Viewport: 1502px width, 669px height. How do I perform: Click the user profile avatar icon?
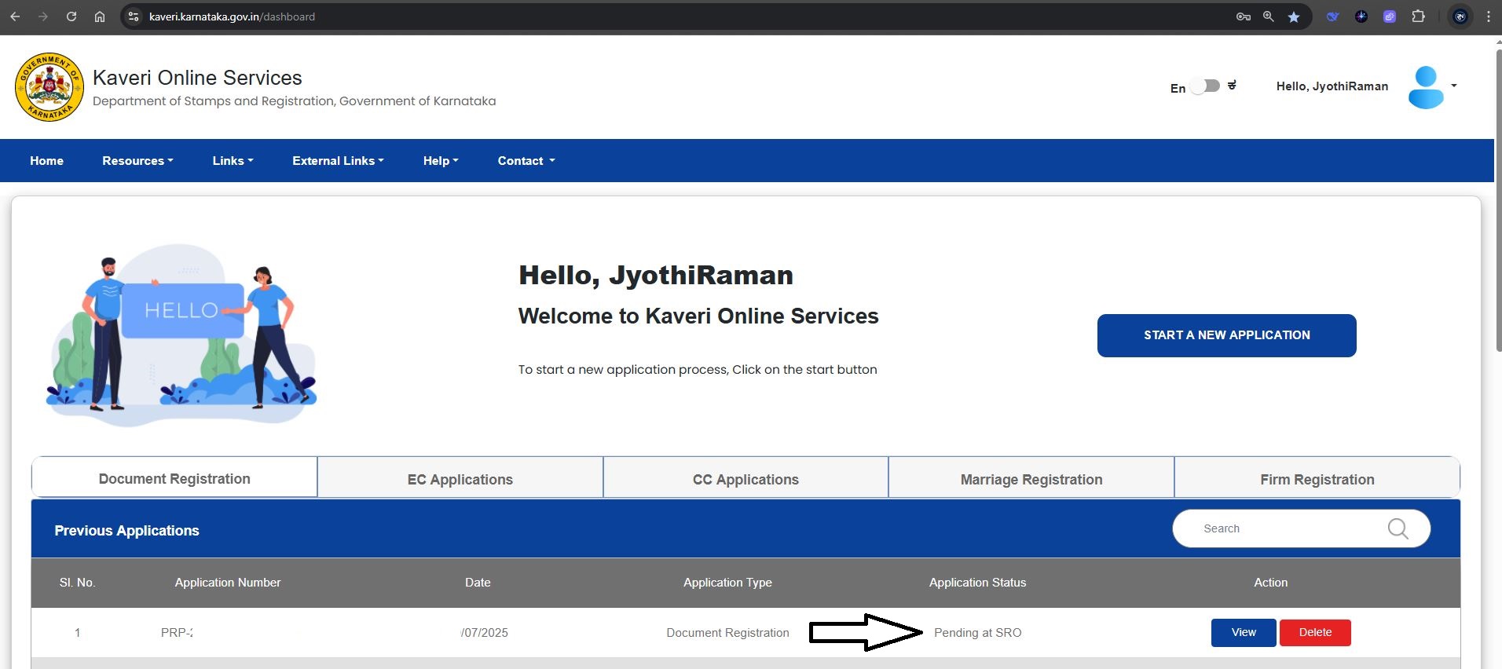pos(1426,87)
